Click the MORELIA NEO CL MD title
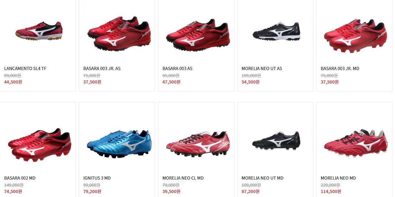Screen dimensions: 395x197 click(183, 178)
